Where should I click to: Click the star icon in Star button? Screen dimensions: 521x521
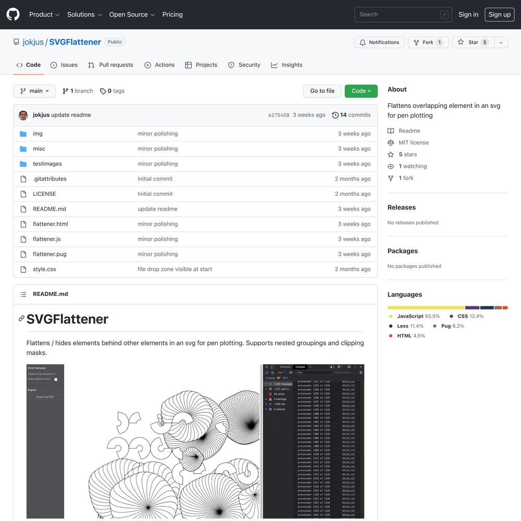point(461,42)
